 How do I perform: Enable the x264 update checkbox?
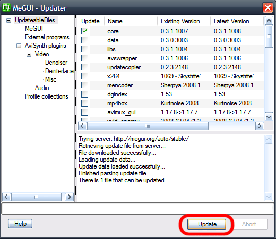pyautogui.click(x=84, y=76)
